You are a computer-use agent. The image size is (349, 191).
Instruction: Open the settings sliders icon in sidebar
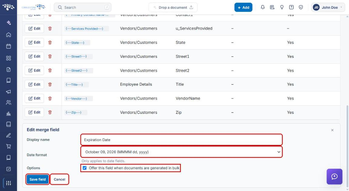[x=8, y=183]
